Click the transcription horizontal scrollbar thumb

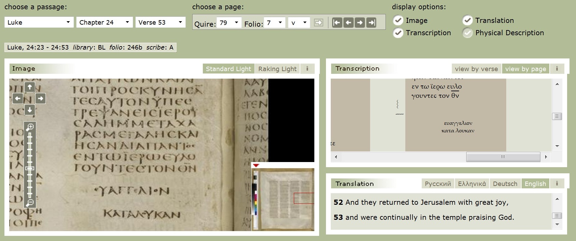(503, 157)
